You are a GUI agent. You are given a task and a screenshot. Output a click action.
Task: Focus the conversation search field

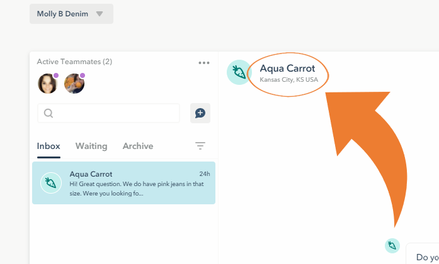(108, 113)
